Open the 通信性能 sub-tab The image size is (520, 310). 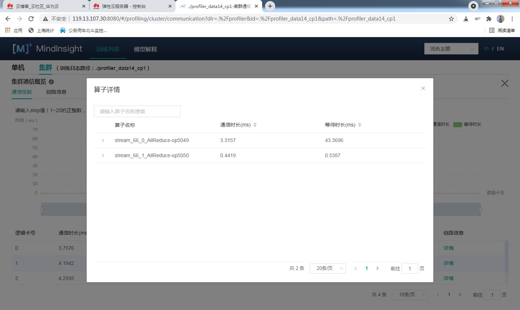click(x=22, y=92)
